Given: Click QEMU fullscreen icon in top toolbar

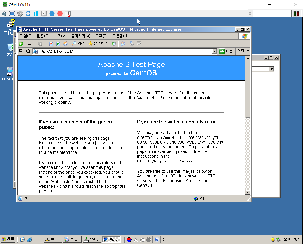Looking at the screenshot, I should 12,14.
